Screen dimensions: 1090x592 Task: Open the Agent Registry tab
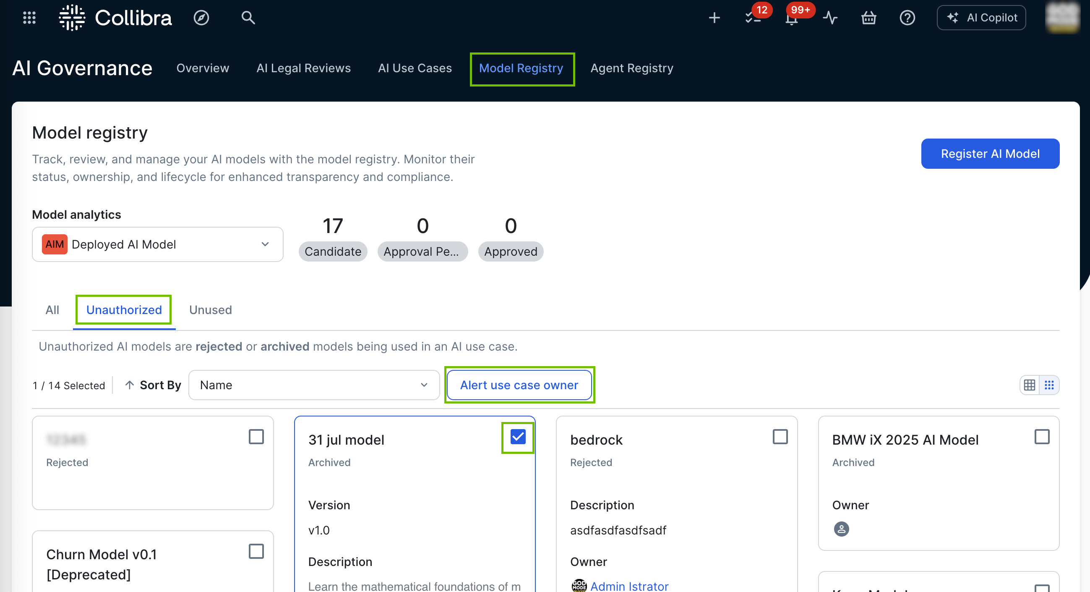click(x=631, y=68)
